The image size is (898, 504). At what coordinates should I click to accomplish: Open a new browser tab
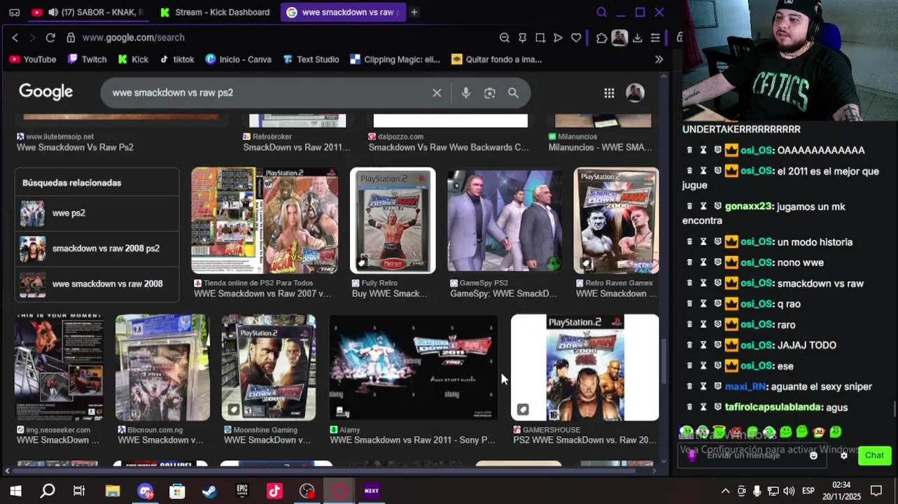414,12
